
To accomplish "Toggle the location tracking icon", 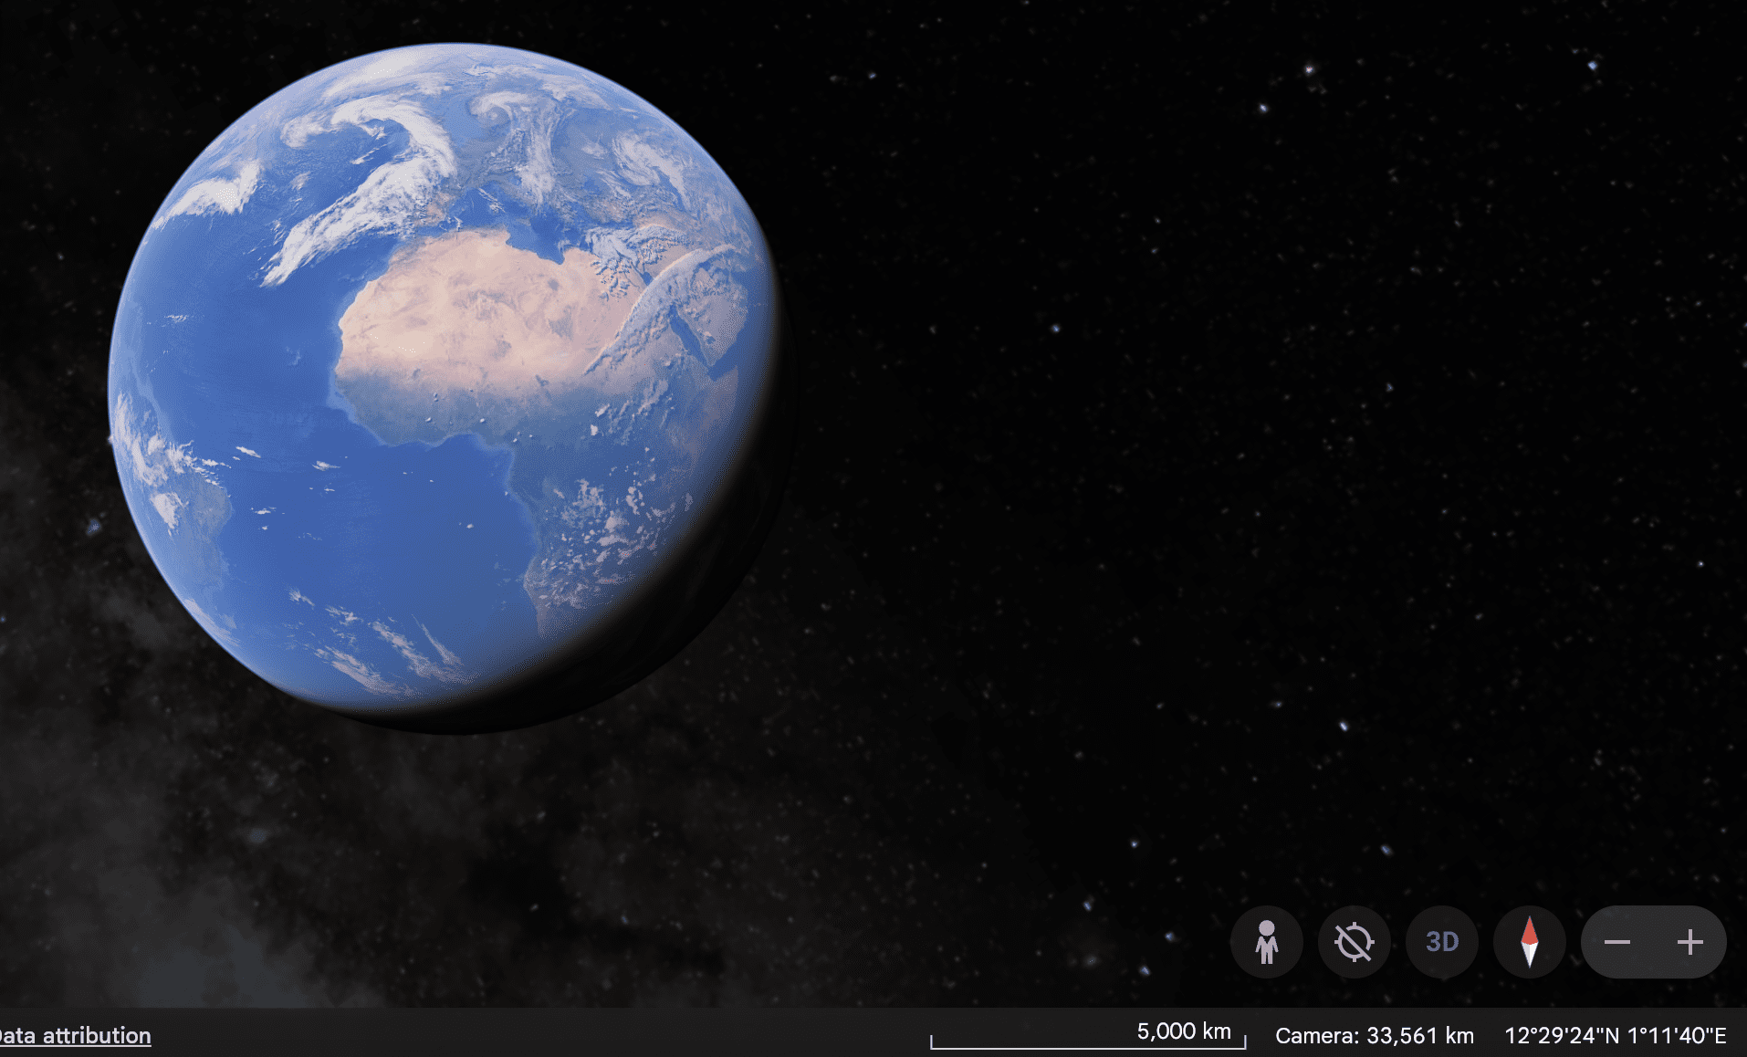I will [x=1354, y=942].
